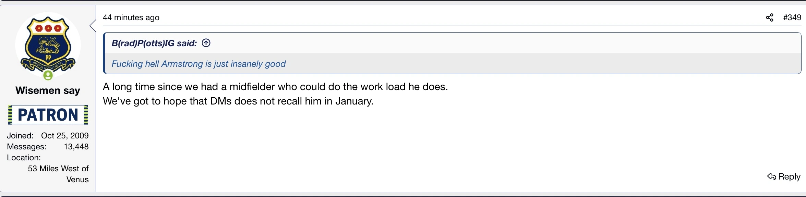Click the "53 Miles West of Venus" location
This screenshot has width=806, height=197.
(58, 174)
